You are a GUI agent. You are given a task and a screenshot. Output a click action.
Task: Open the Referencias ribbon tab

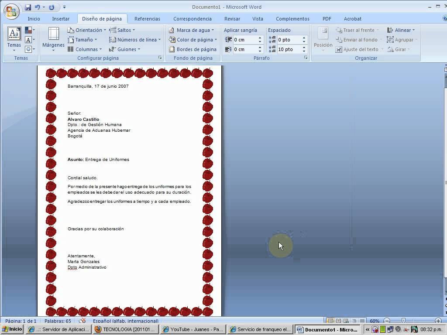click(147, 19)
